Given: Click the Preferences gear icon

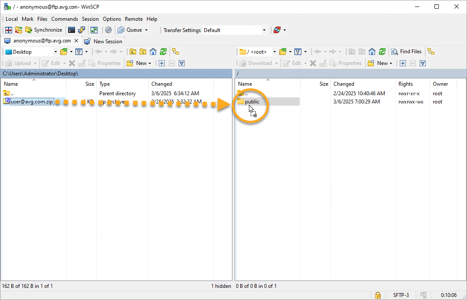Looking at the screenshot, I should 108,30.
